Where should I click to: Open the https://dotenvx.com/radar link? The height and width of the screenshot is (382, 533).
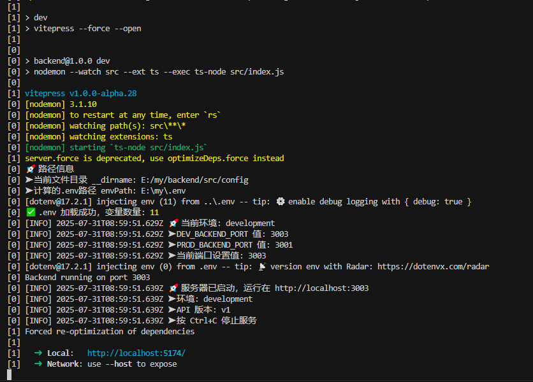pyautogui.click(x=433, y=266)
